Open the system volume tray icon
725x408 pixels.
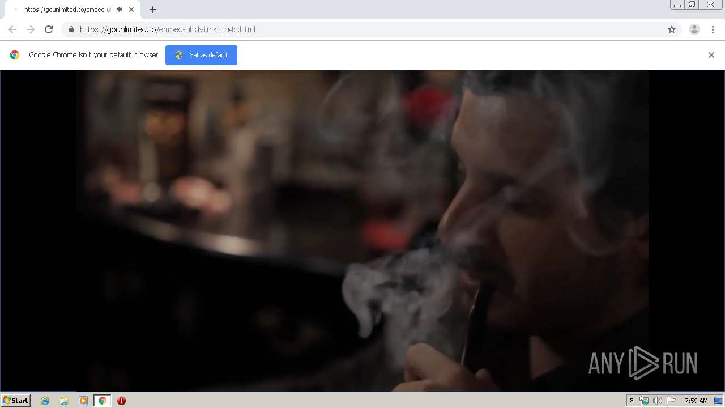658,401
